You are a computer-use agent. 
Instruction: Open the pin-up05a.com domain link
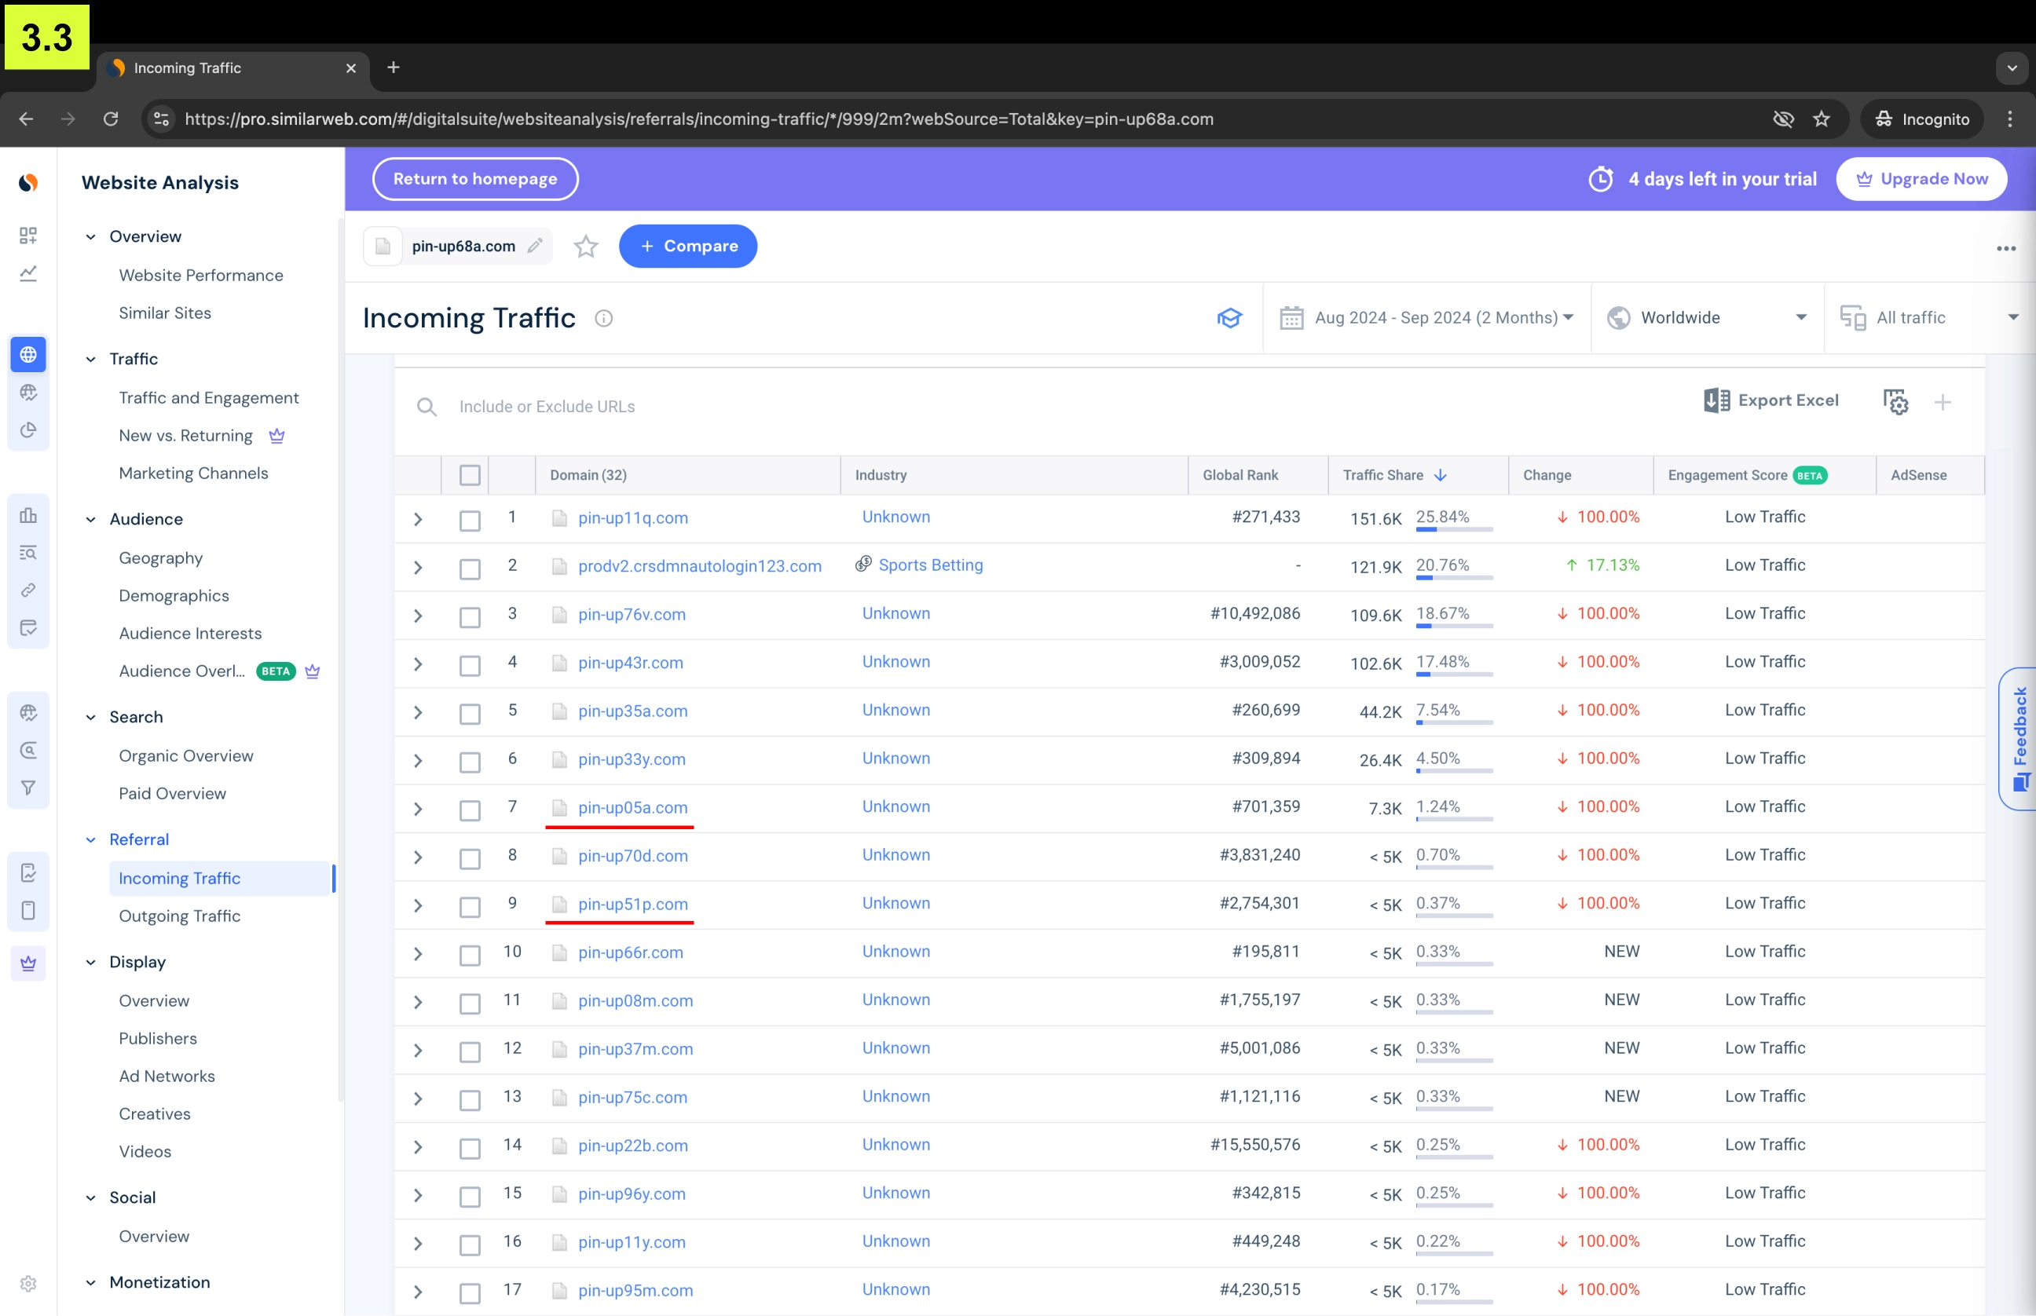tap(632, 807)
